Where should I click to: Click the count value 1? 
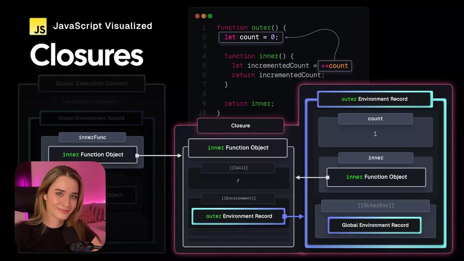[375, 134]
